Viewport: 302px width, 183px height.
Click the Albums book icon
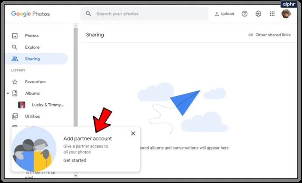tap(15, 93)
